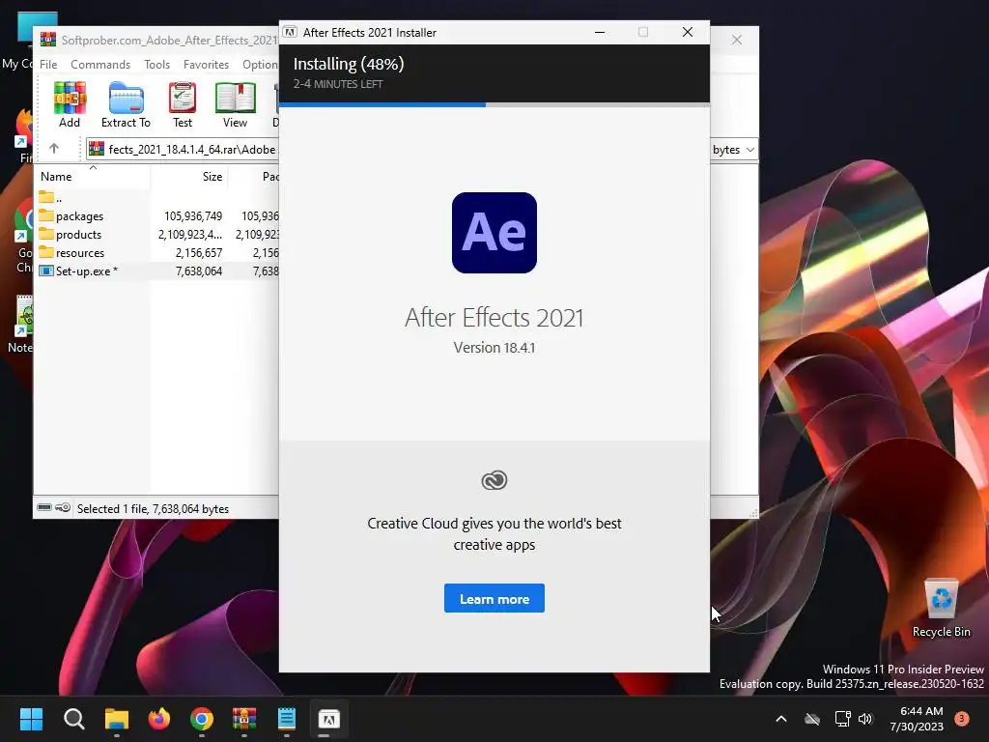Click the WinRAR archive path field
989x742 pixels.
click(x=191, y=150)
